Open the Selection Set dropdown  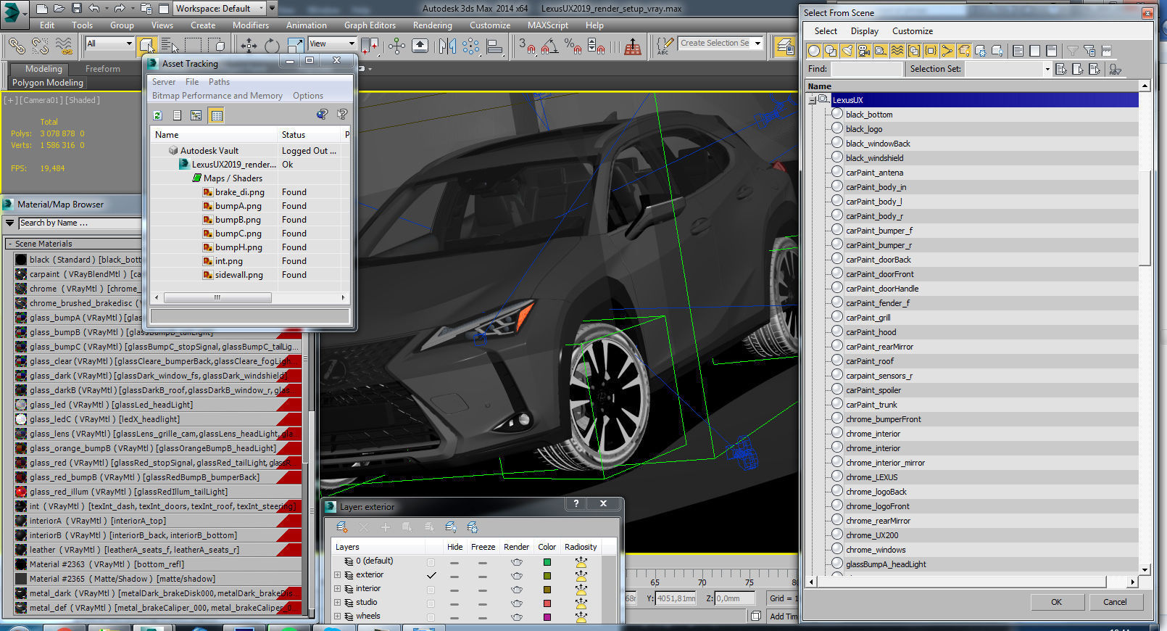click(x=1047, y=69)
